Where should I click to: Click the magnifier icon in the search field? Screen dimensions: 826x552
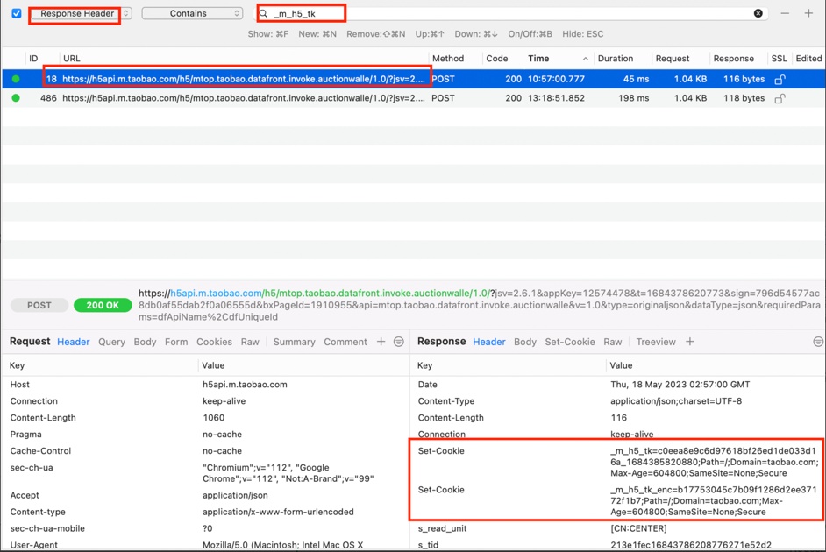263,13
